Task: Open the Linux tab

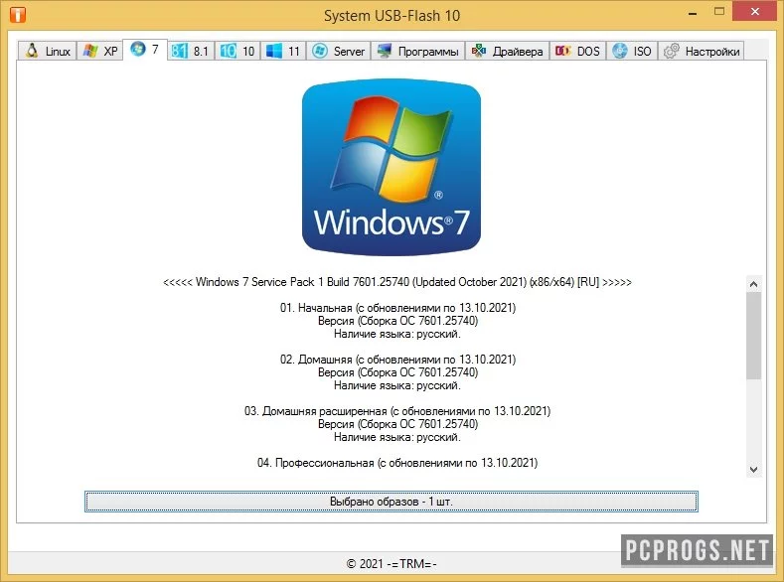Action: (x=47, y=51)
